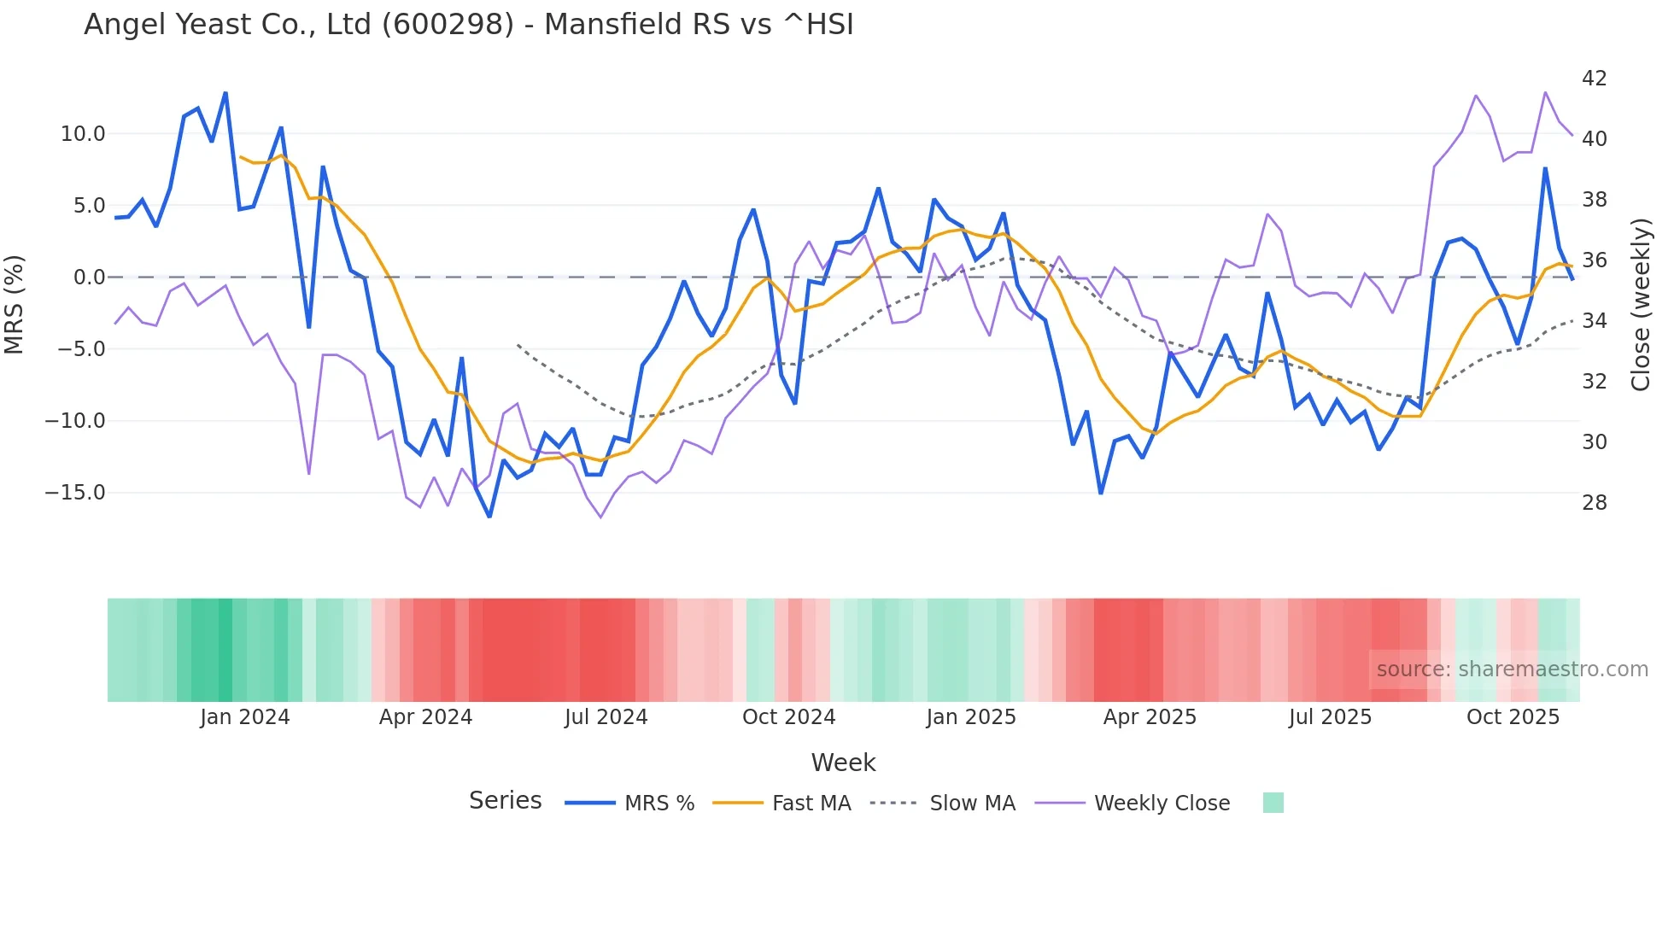Click the 30 tick on Close axis
Screen dimensions: 1674x941
click(1595, 442)
